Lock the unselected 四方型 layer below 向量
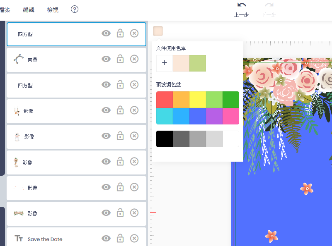Screen dimensions: 332x246 click(x=120, y=84)
